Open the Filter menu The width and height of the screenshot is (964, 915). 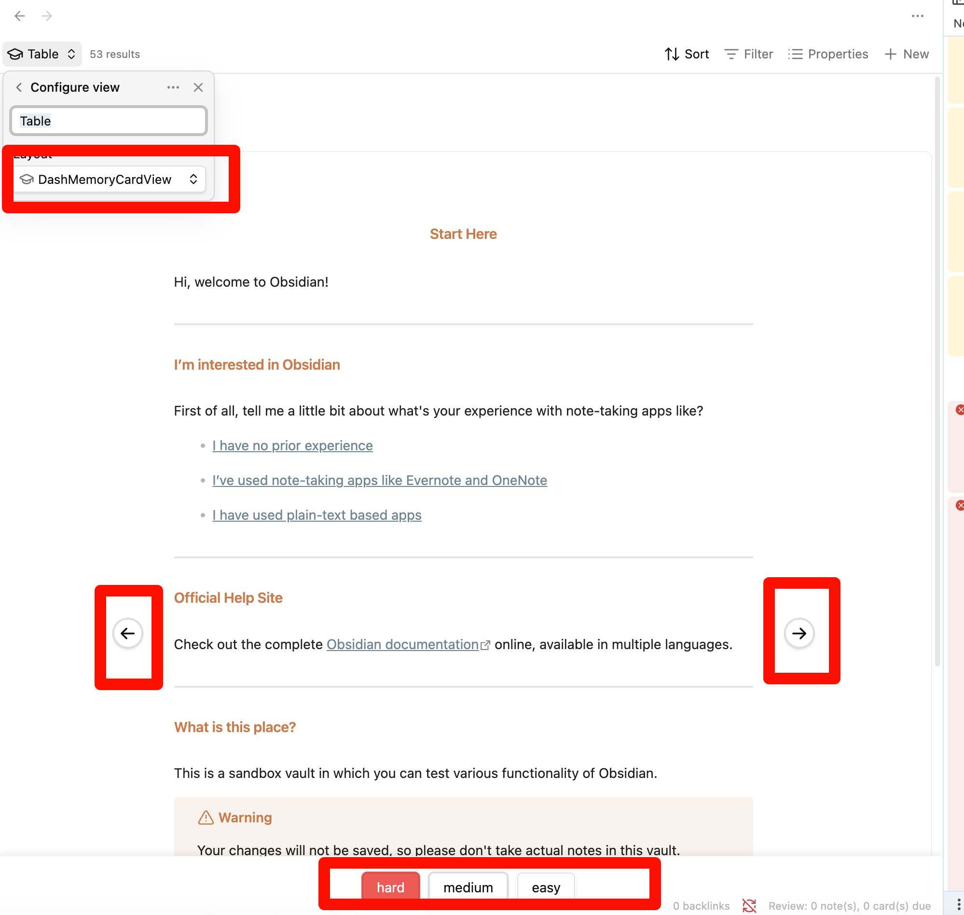click(748, 54)
